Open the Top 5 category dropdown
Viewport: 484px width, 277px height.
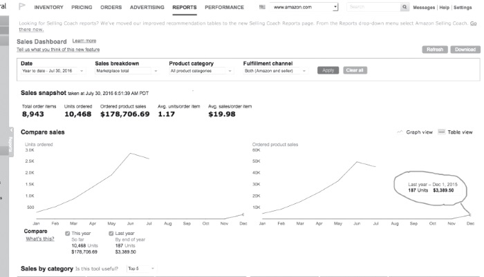(x=142, y=268)
